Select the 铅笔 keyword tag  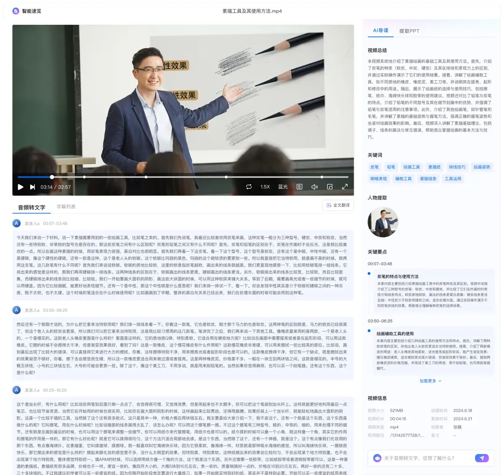click(x=391, y=167)
